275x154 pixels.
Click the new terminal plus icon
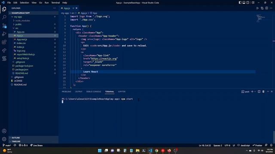(252, 92)
